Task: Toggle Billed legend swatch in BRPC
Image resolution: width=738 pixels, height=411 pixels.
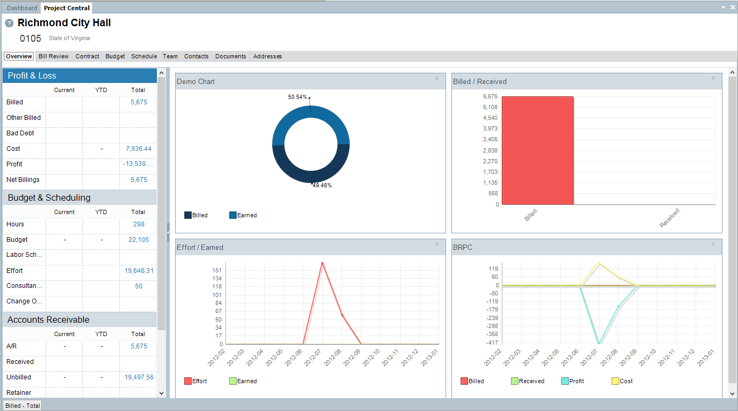Action: (464, 381)
